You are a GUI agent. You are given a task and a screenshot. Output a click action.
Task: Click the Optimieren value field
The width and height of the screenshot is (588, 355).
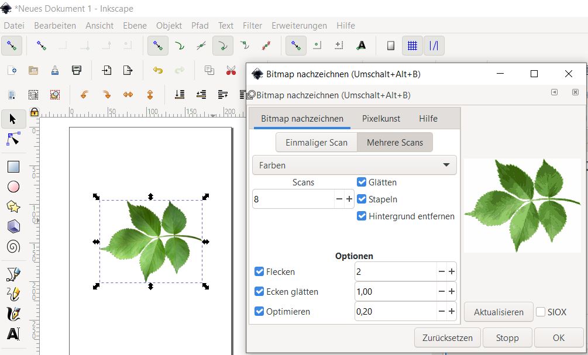pyautogui.click(x=395, y=312)
